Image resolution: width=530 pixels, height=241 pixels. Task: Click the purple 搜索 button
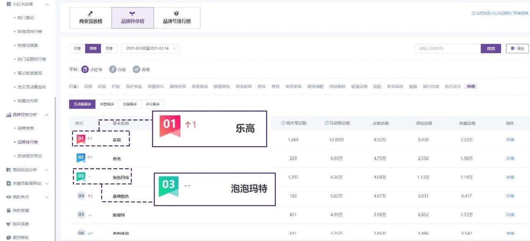pyautogui.click(x=491, y=48)
